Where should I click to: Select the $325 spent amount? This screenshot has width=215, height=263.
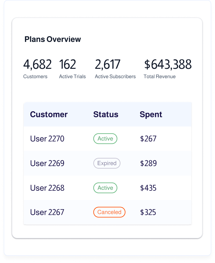(x=148, y=212)
